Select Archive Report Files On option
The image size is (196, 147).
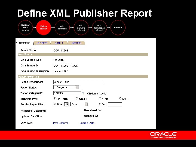point(100,104)
